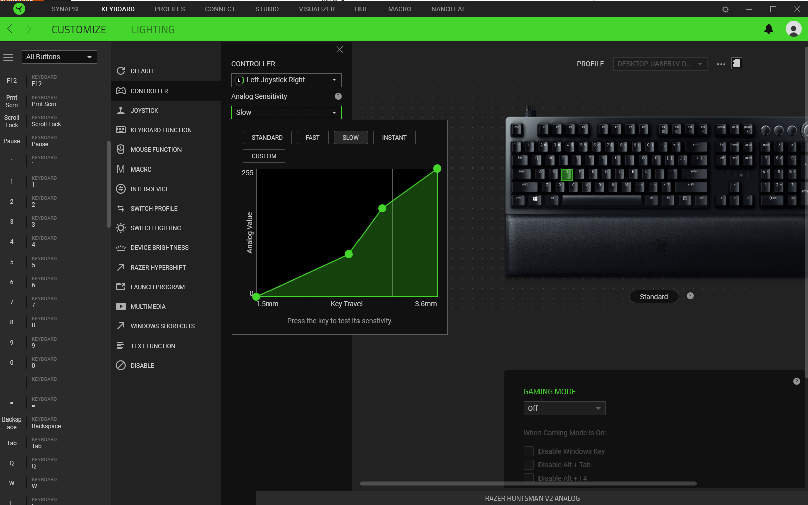The image size is (808, 505).
Task: Select the Switch Profile icon
Action: [121, 208]
